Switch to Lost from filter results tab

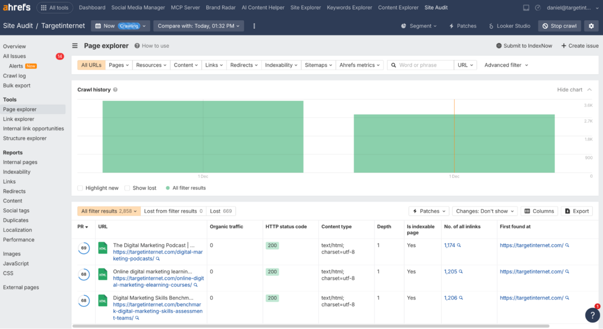pos(173,211)
